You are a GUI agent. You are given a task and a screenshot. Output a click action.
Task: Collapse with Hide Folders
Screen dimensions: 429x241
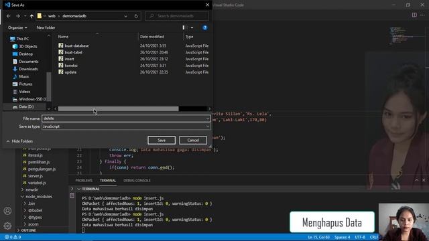(x=19, y=141)
